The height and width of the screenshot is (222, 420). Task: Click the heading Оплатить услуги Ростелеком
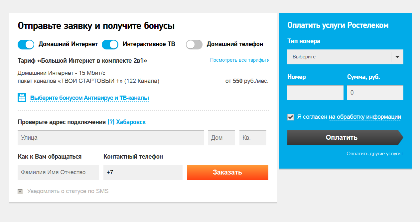[x=338, y=25]
